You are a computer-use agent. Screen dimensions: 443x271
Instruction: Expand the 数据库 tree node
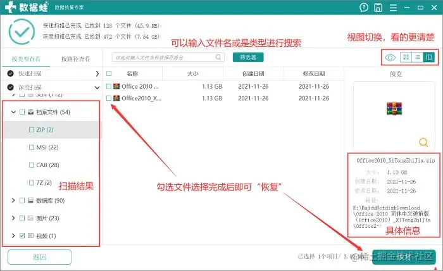coord(13,200)
